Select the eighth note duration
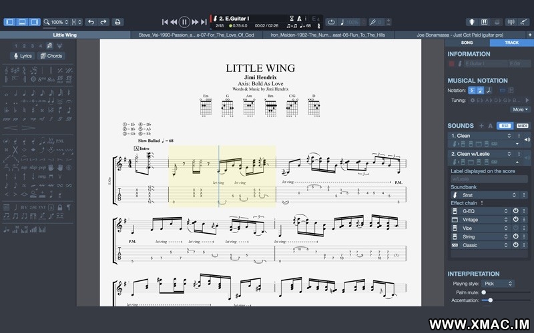This screenshot has width=534, height=333. point(33,93)
